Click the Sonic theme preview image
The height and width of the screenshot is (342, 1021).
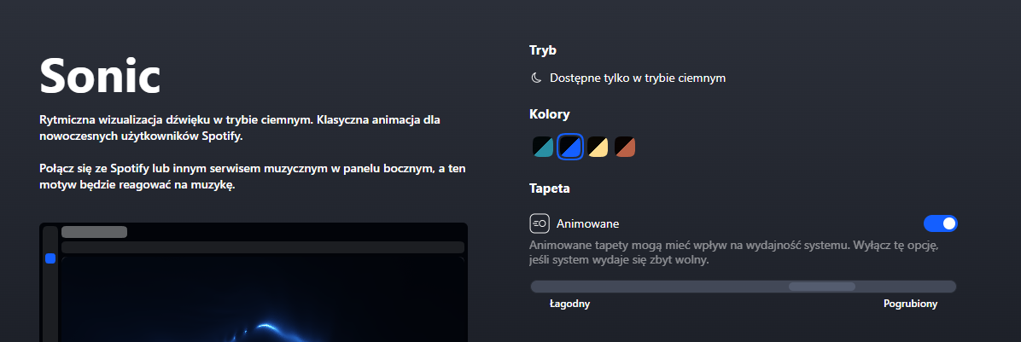click(254, 282)
